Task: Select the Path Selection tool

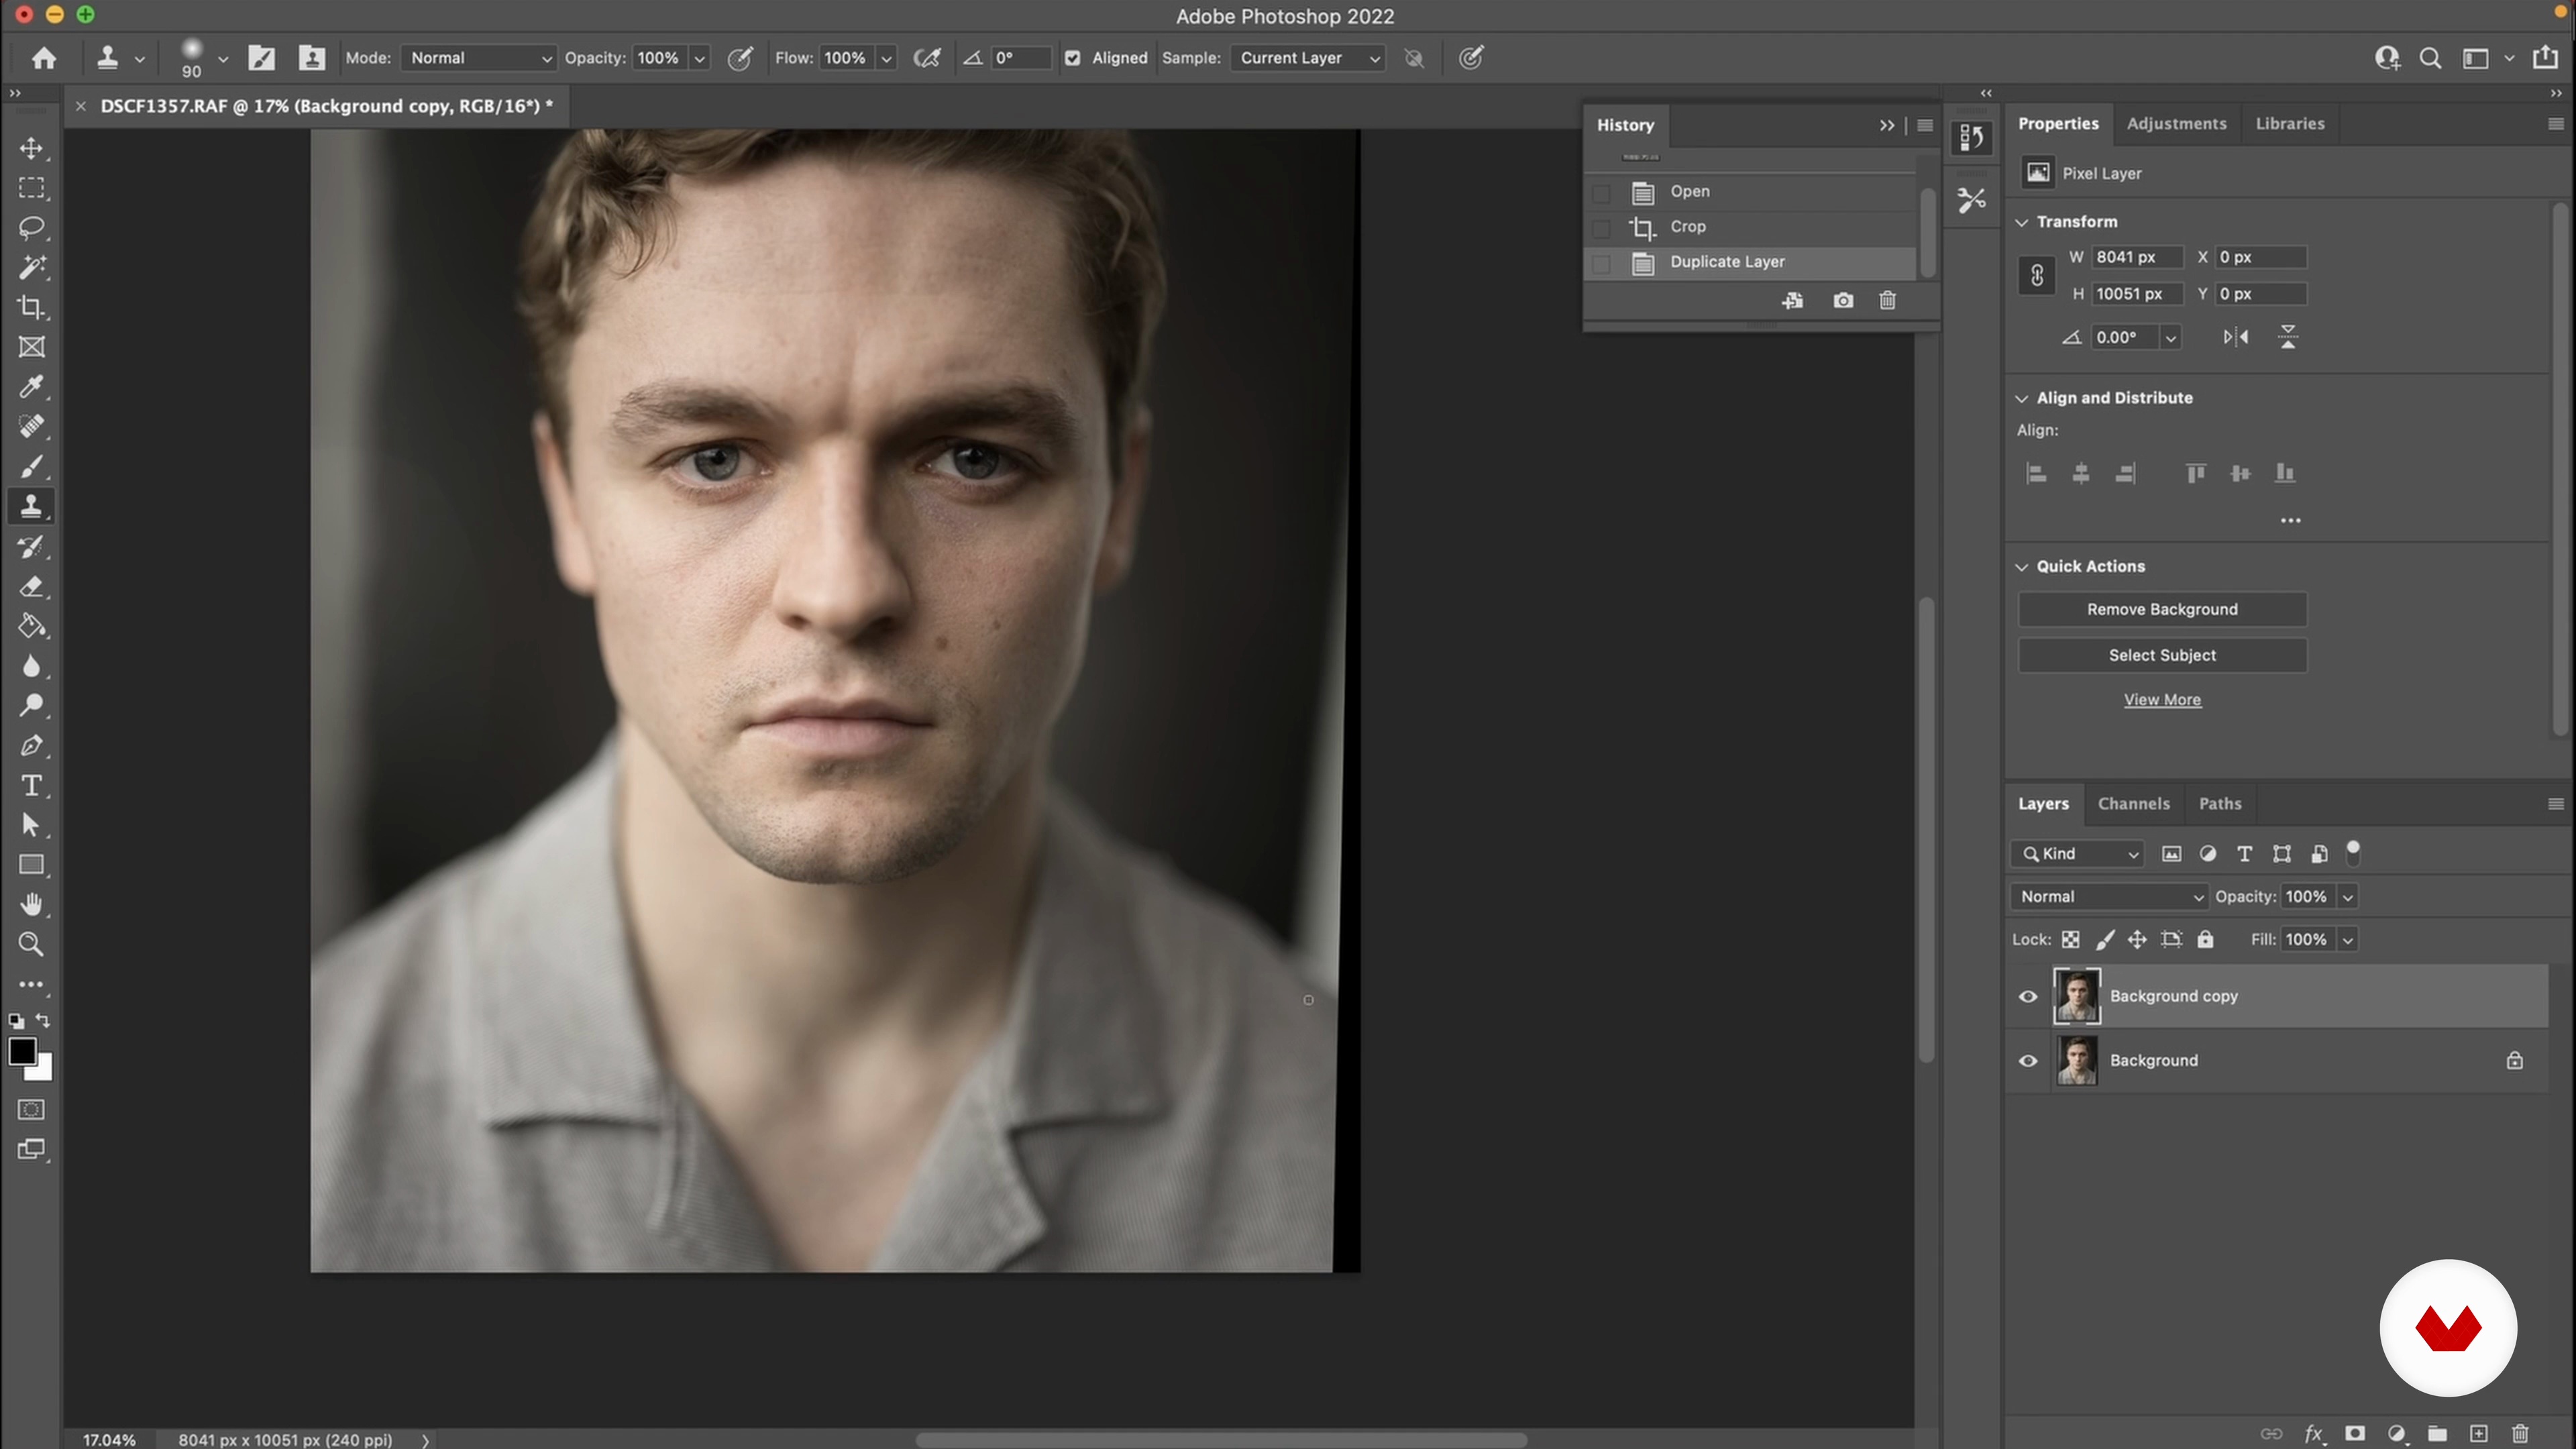Action: click(31, 825)
